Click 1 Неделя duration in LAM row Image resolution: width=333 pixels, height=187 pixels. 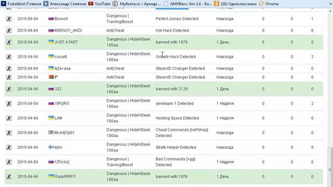coord(225,118)
